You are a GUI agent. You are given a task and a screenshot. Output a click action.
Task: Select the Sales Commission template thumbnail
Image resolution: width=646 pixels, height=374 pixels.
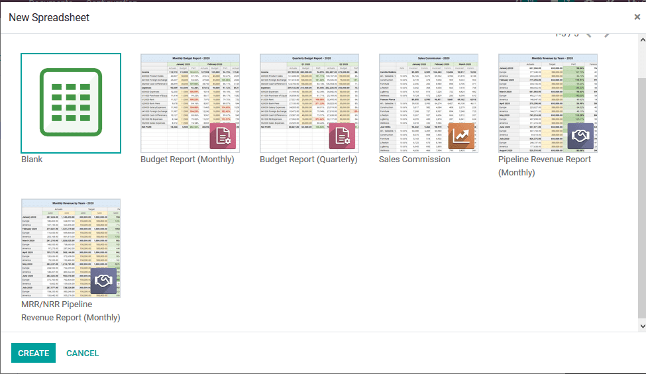click(x=429, y=93)
